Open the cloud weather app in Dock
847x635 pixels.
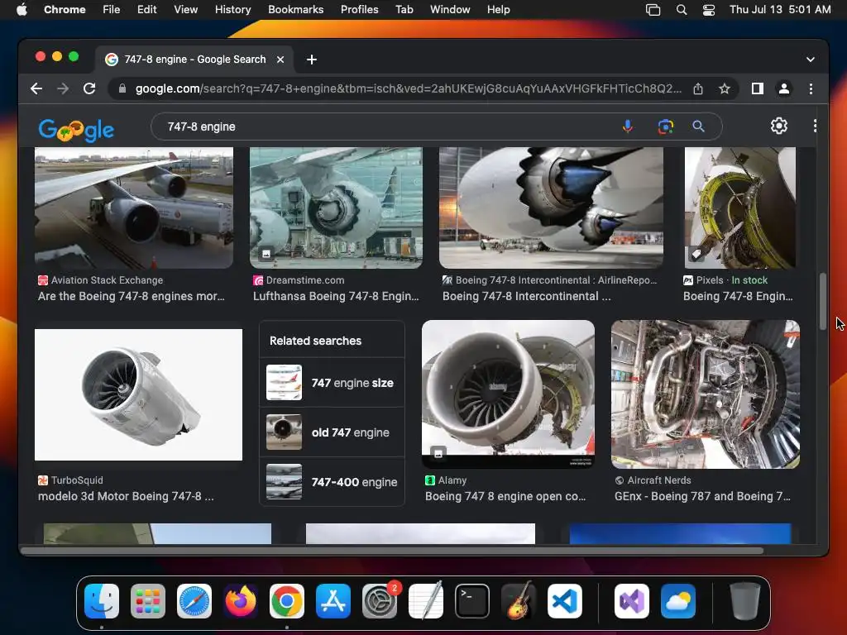point(678,601)
